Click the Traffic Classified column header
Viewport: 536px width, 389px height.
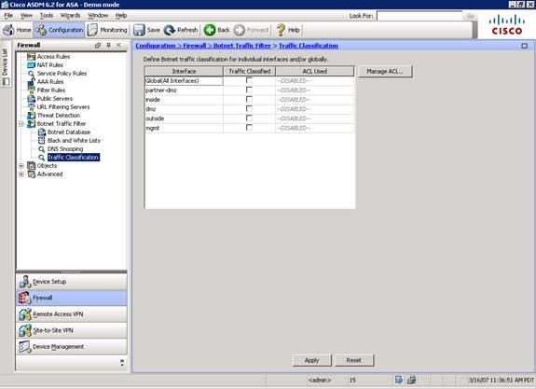pyautogui.click(x=250, y=71)
